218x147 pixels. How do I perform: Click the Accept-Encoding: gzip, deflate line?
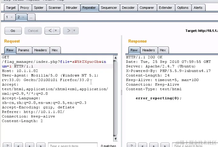[x=38, y=107]
